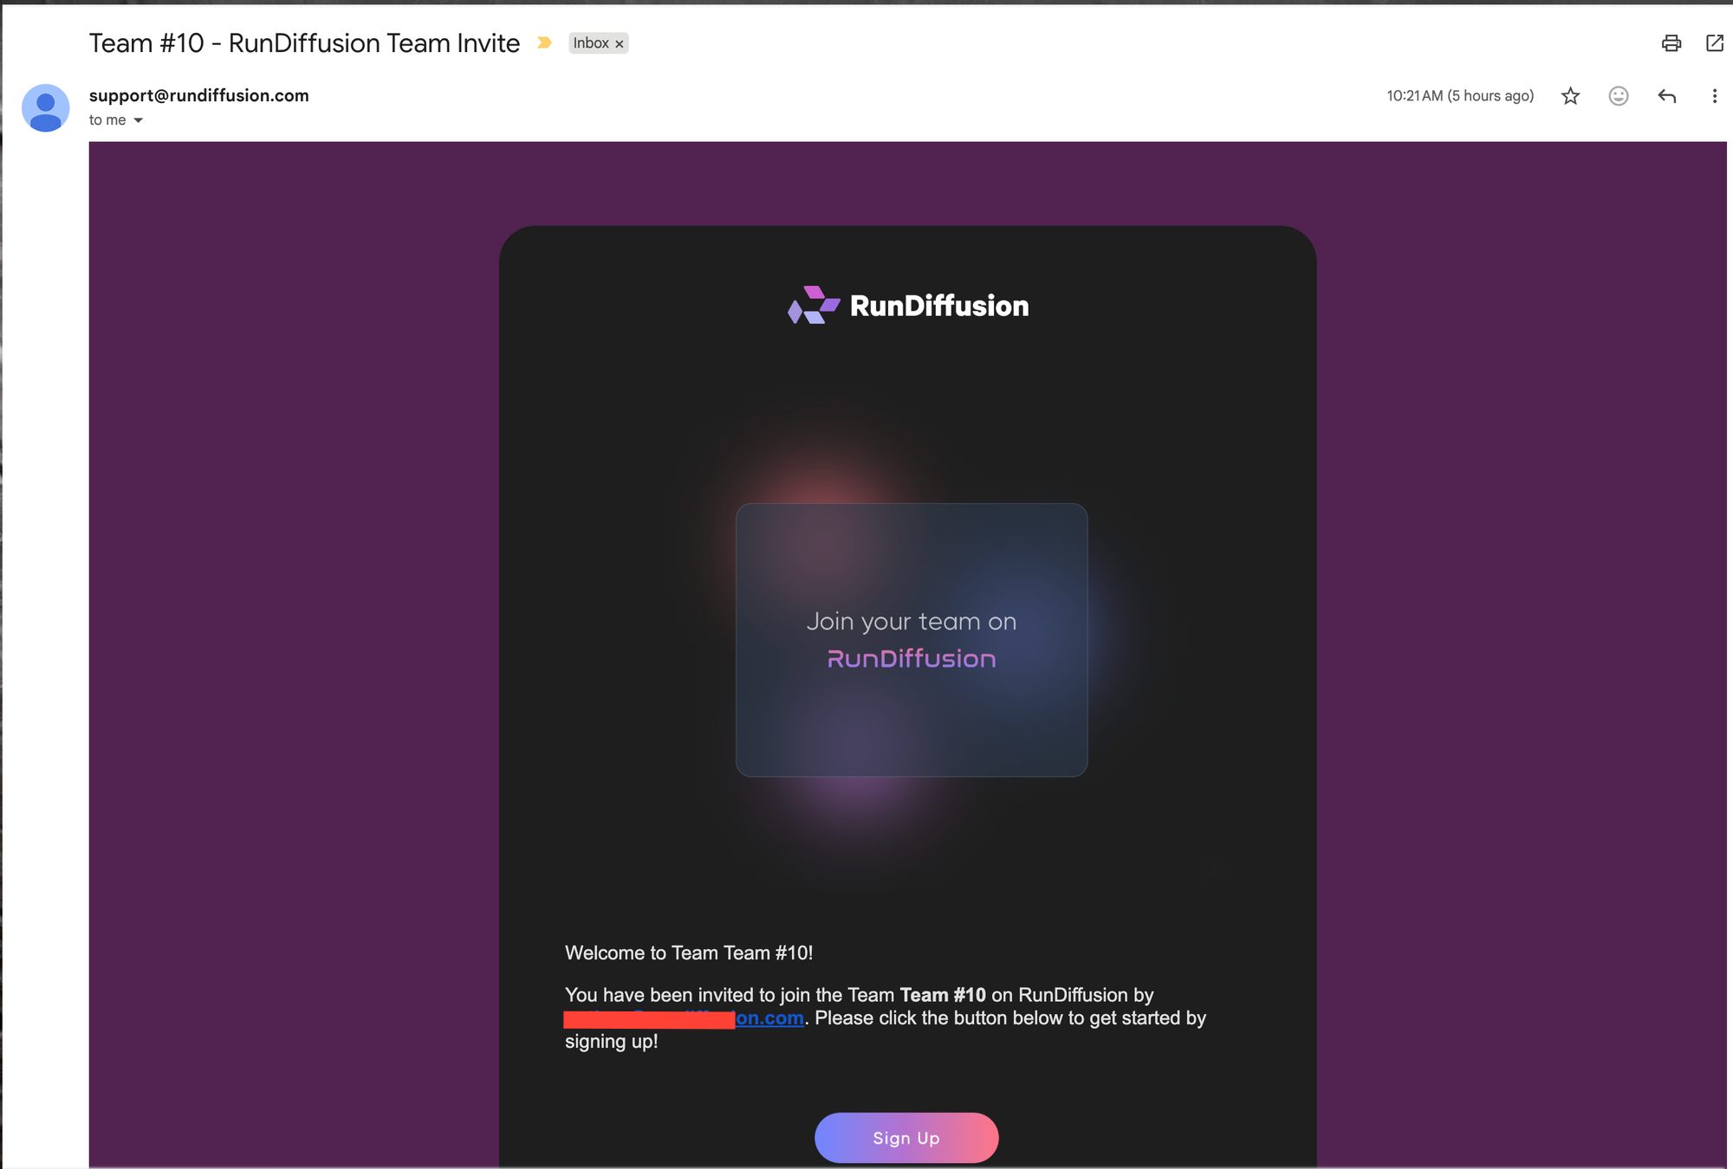Viewport: 1733px width, 1169px height.
Task: Star this email
Action: click(x=1570, y=96)
